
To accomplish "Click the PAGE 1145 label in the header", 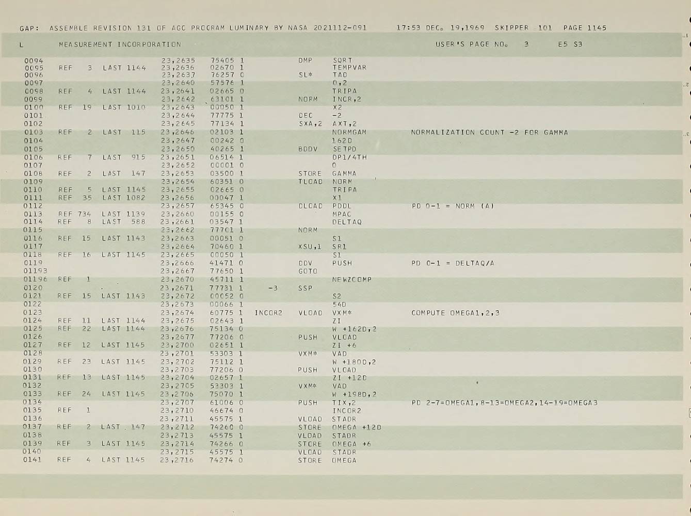I will (585, 28).
